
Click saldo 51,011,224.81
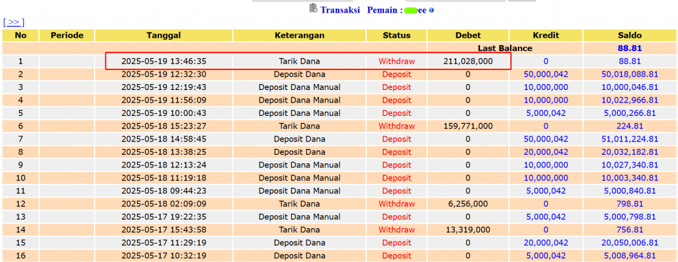point(630,139)
